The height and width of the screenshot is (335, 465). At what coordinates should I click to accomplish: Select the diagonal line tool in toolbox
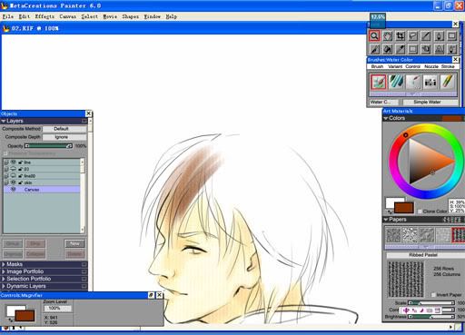coord(426,36)
